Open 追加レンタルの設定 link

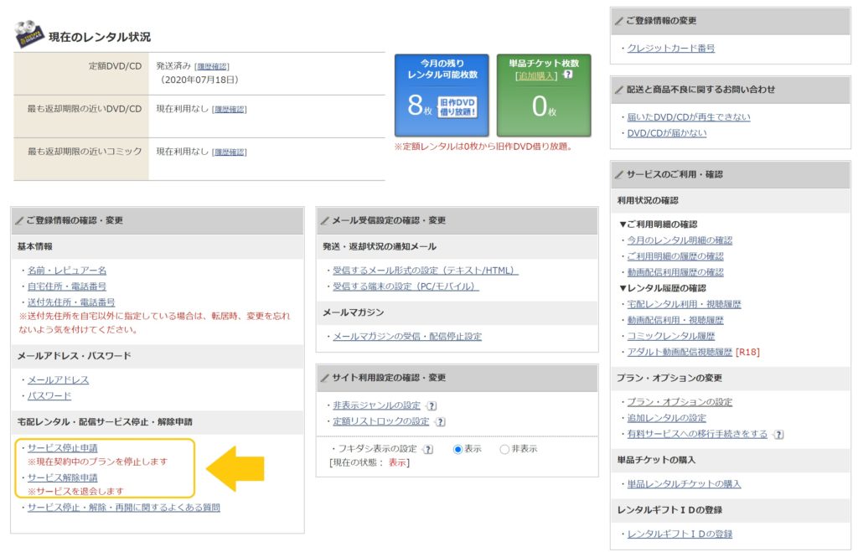(666, 418)
